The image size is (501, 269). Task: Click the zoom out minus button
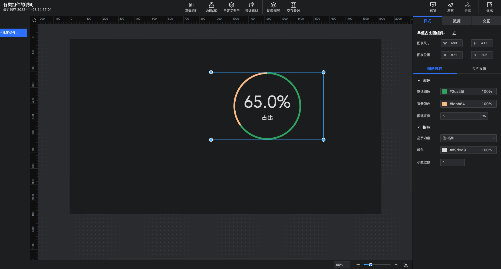[x=358, y=265]
